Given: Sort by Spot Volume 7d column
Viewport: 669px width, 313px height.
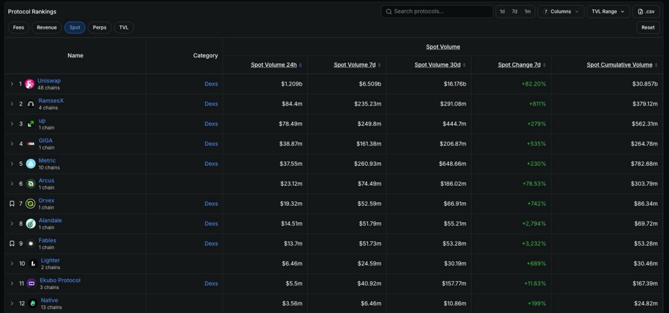Looking at the screenshot, I should [357, 65].
